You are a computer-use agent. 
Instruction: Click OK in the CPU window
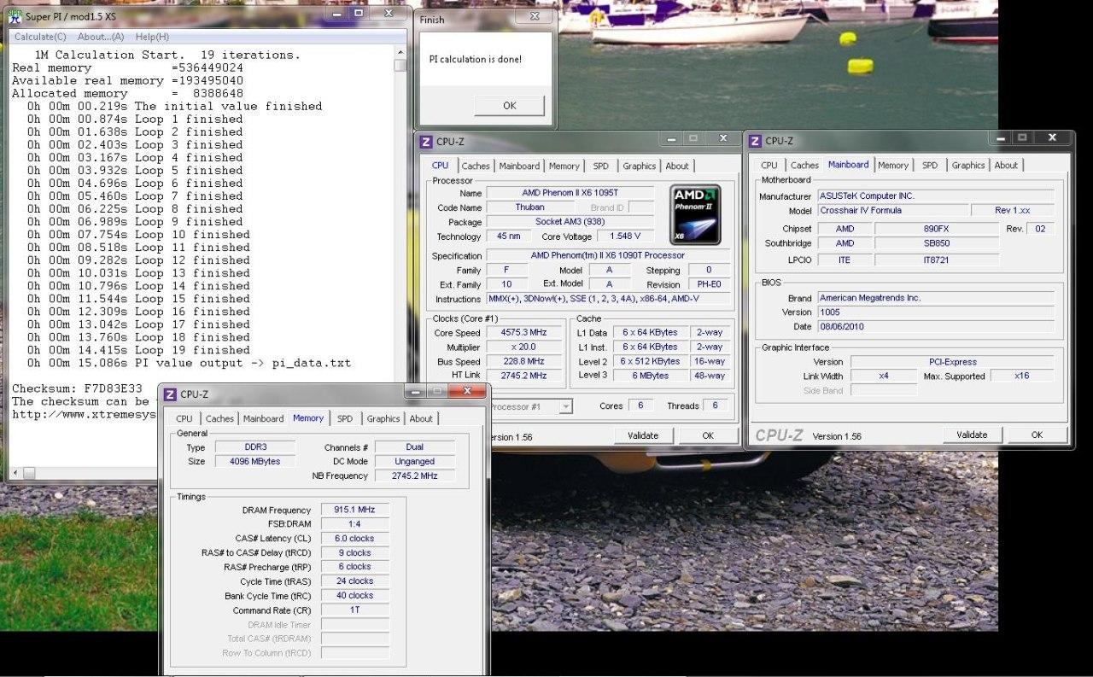click(x=708, y=435)
